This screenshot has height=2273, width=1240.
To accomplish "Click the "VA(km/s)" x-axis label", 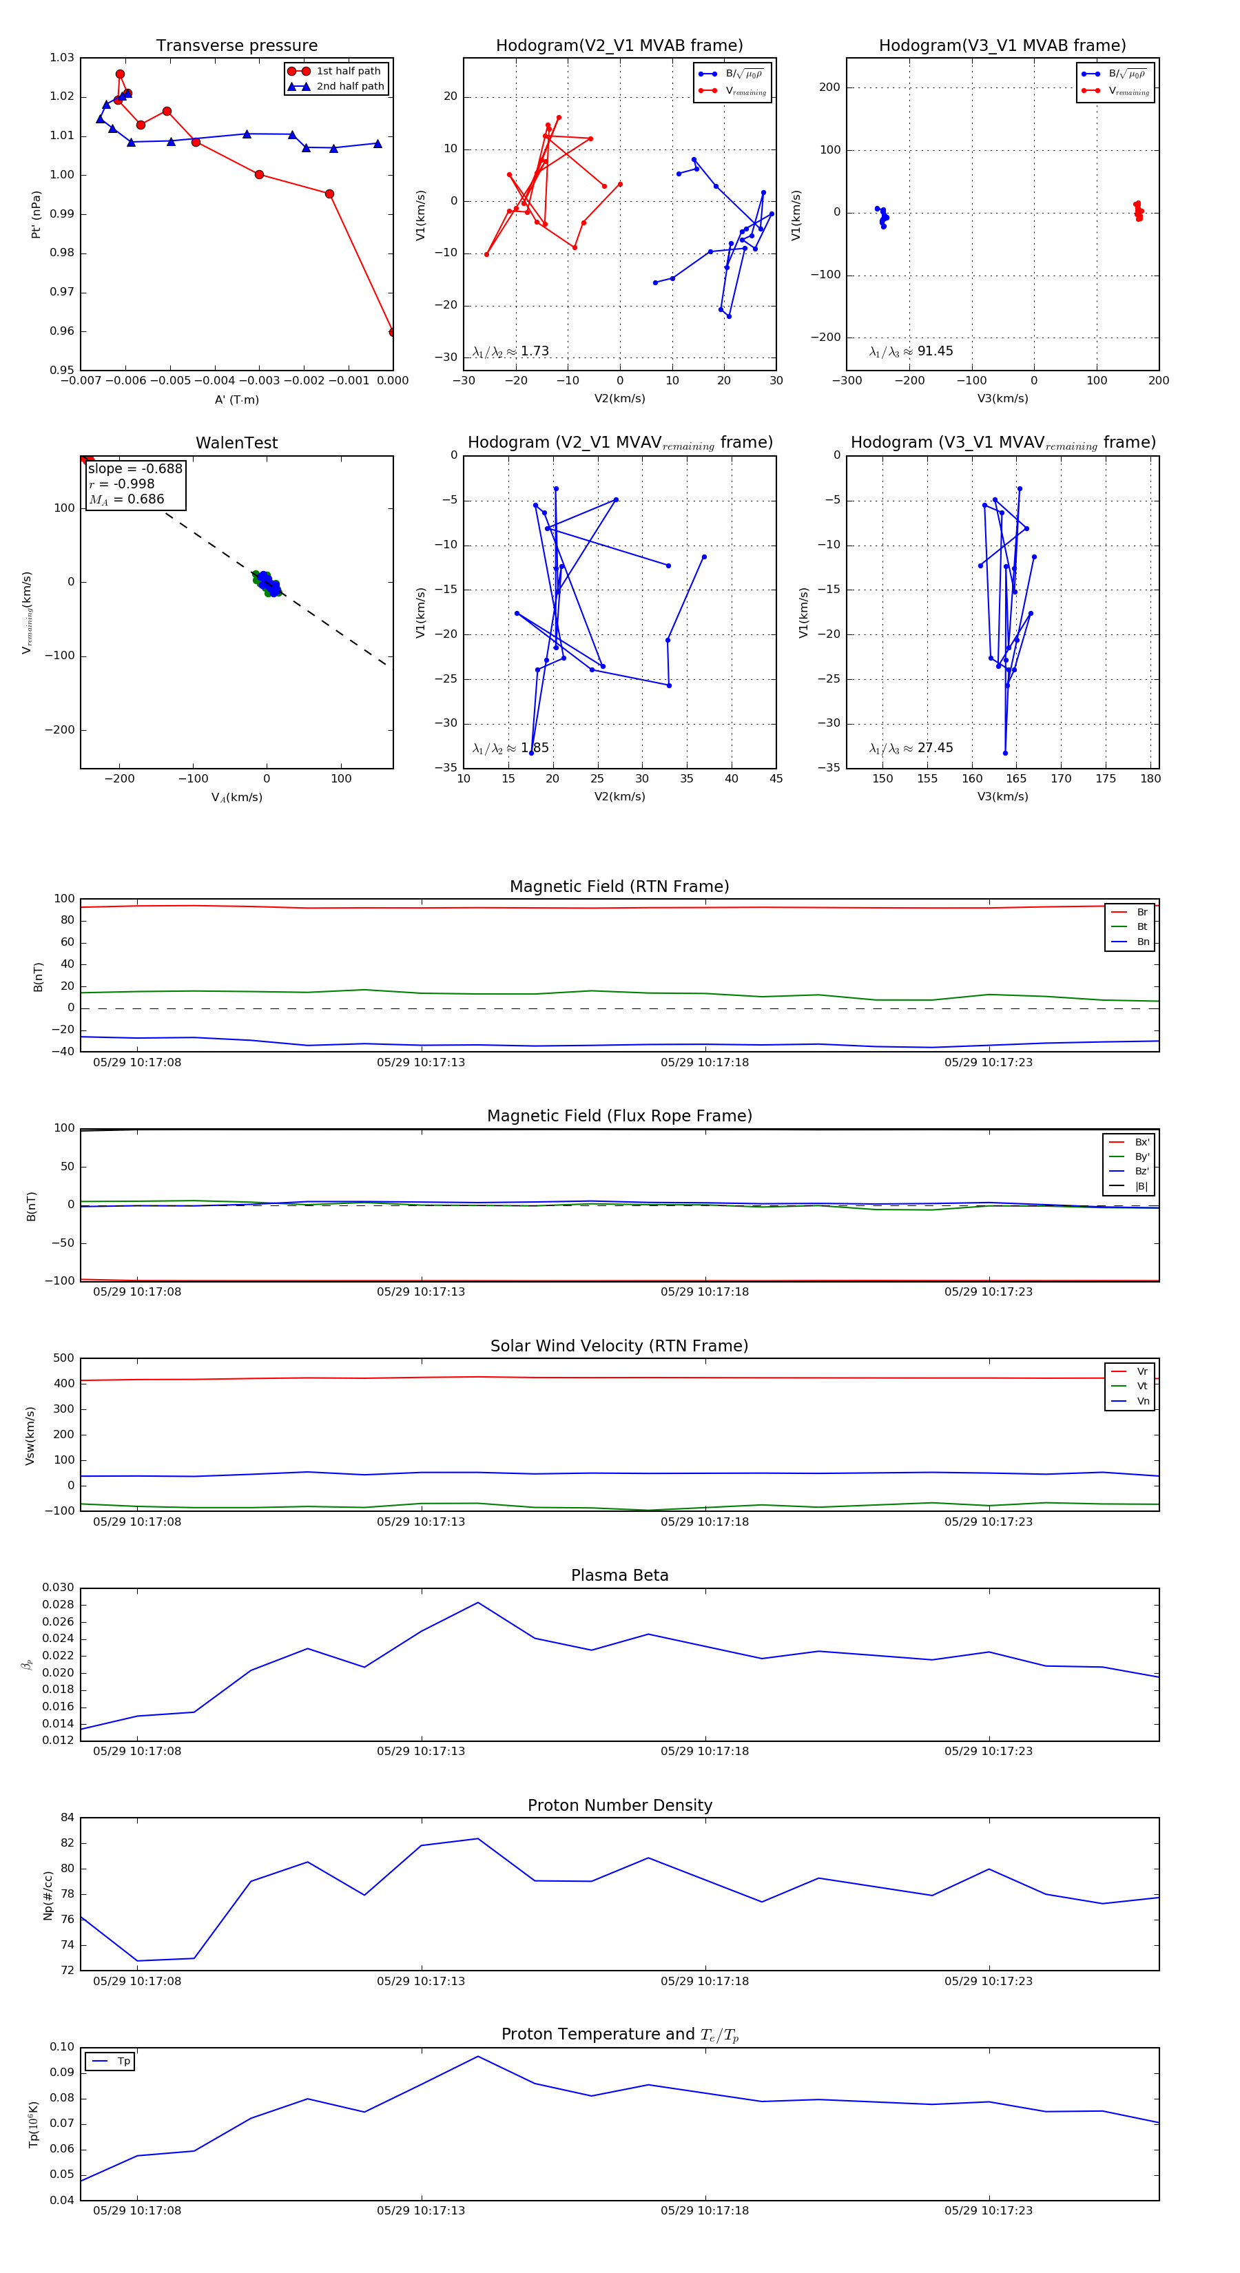I will tap(236, 798).
